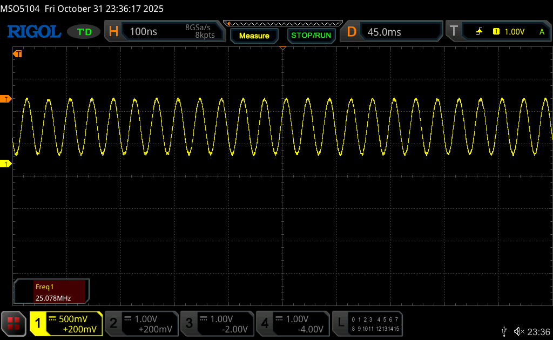Toggle channel 4 on
Screen dimensions: 553x340
click(x=265, y=323)
